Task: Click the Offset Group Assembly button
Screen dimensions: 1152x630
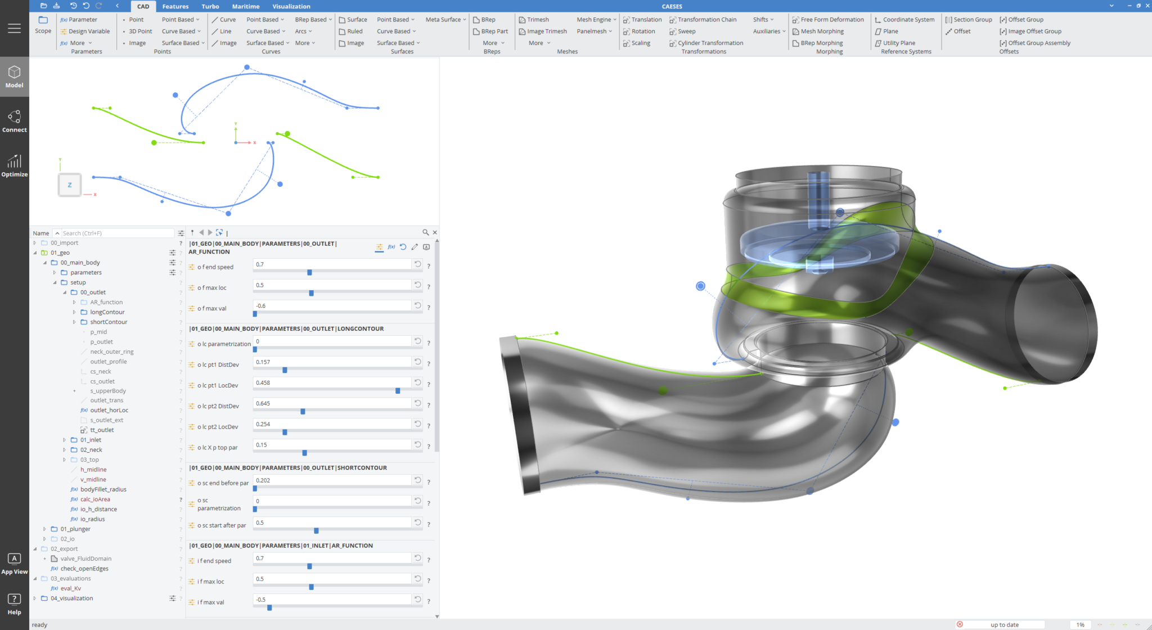Action: [1038, 43]
